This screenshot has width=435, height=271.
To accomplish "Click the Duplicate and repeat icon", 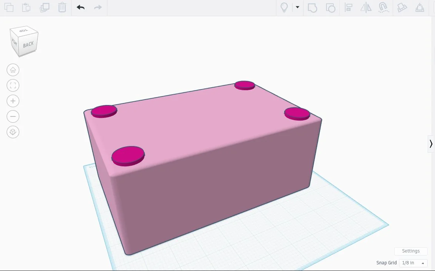I will point(44,7).
